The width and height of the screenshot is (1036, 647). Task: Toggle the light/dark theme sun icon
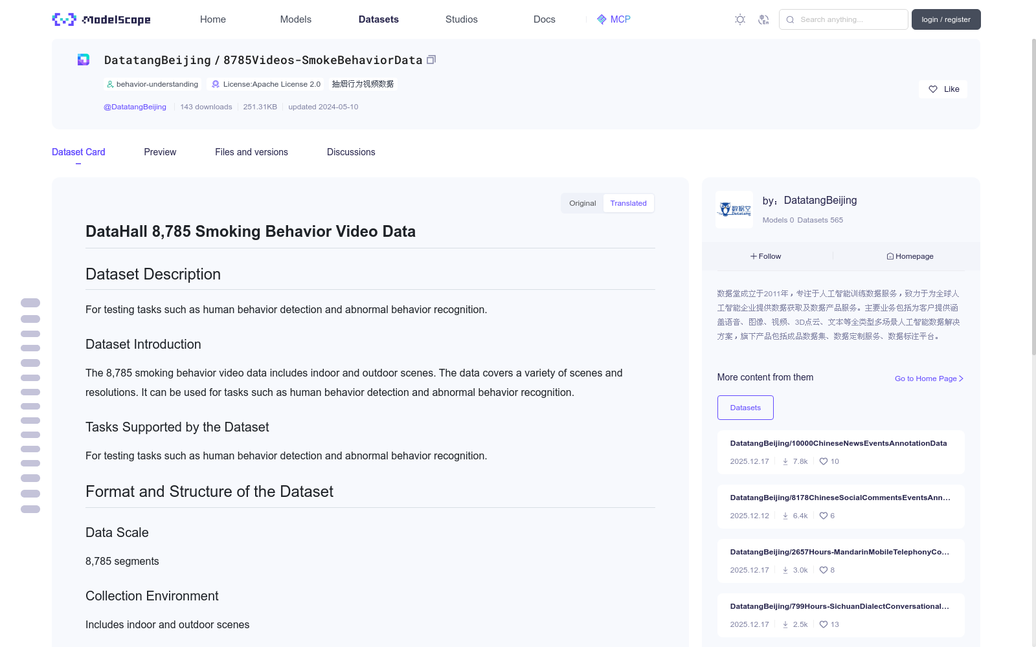740,19
